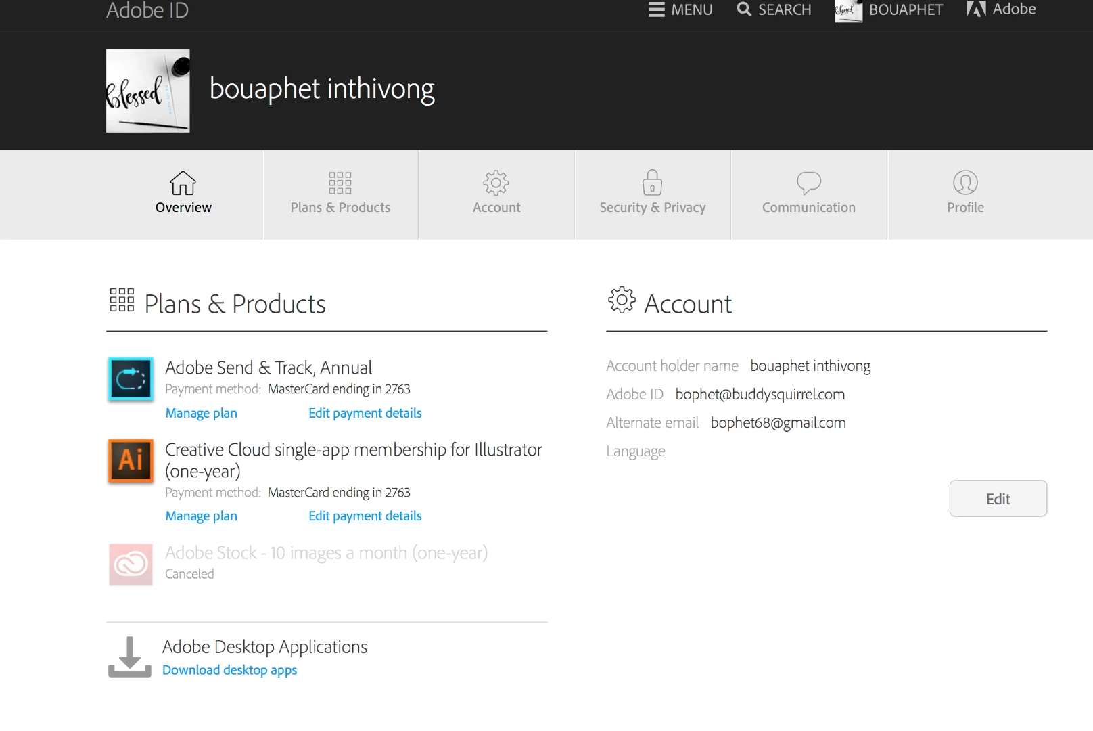Open the hamburger MENU icon
Image resolution: width=1093 pixels, height=731 pixels.
pyautogui.click(x=656, y=9)
